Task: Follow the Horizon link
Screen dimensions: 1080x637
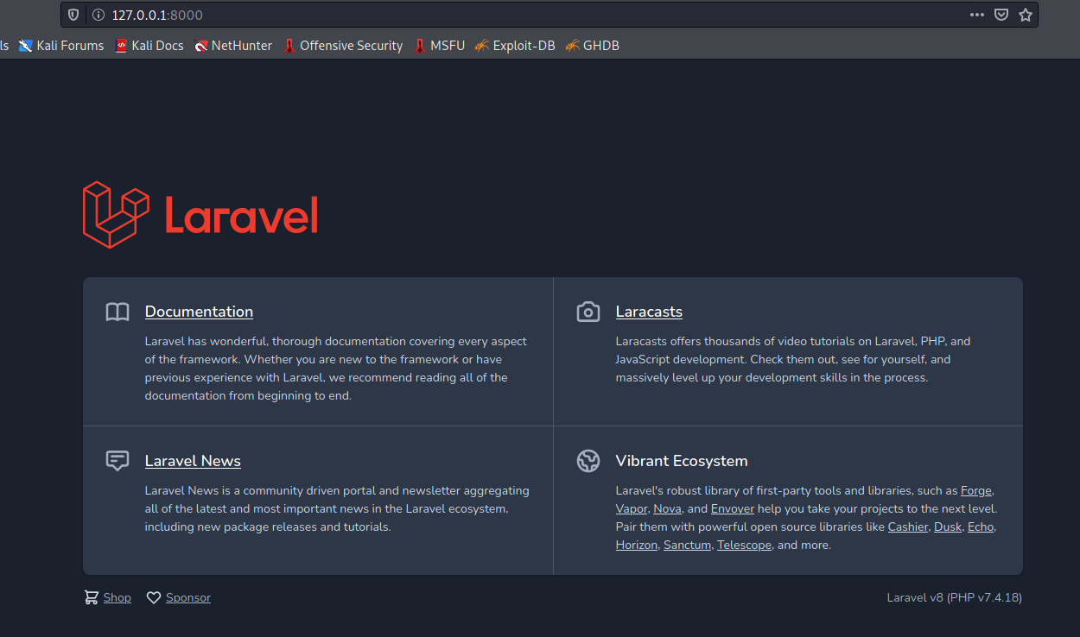Action: [637, 545]
